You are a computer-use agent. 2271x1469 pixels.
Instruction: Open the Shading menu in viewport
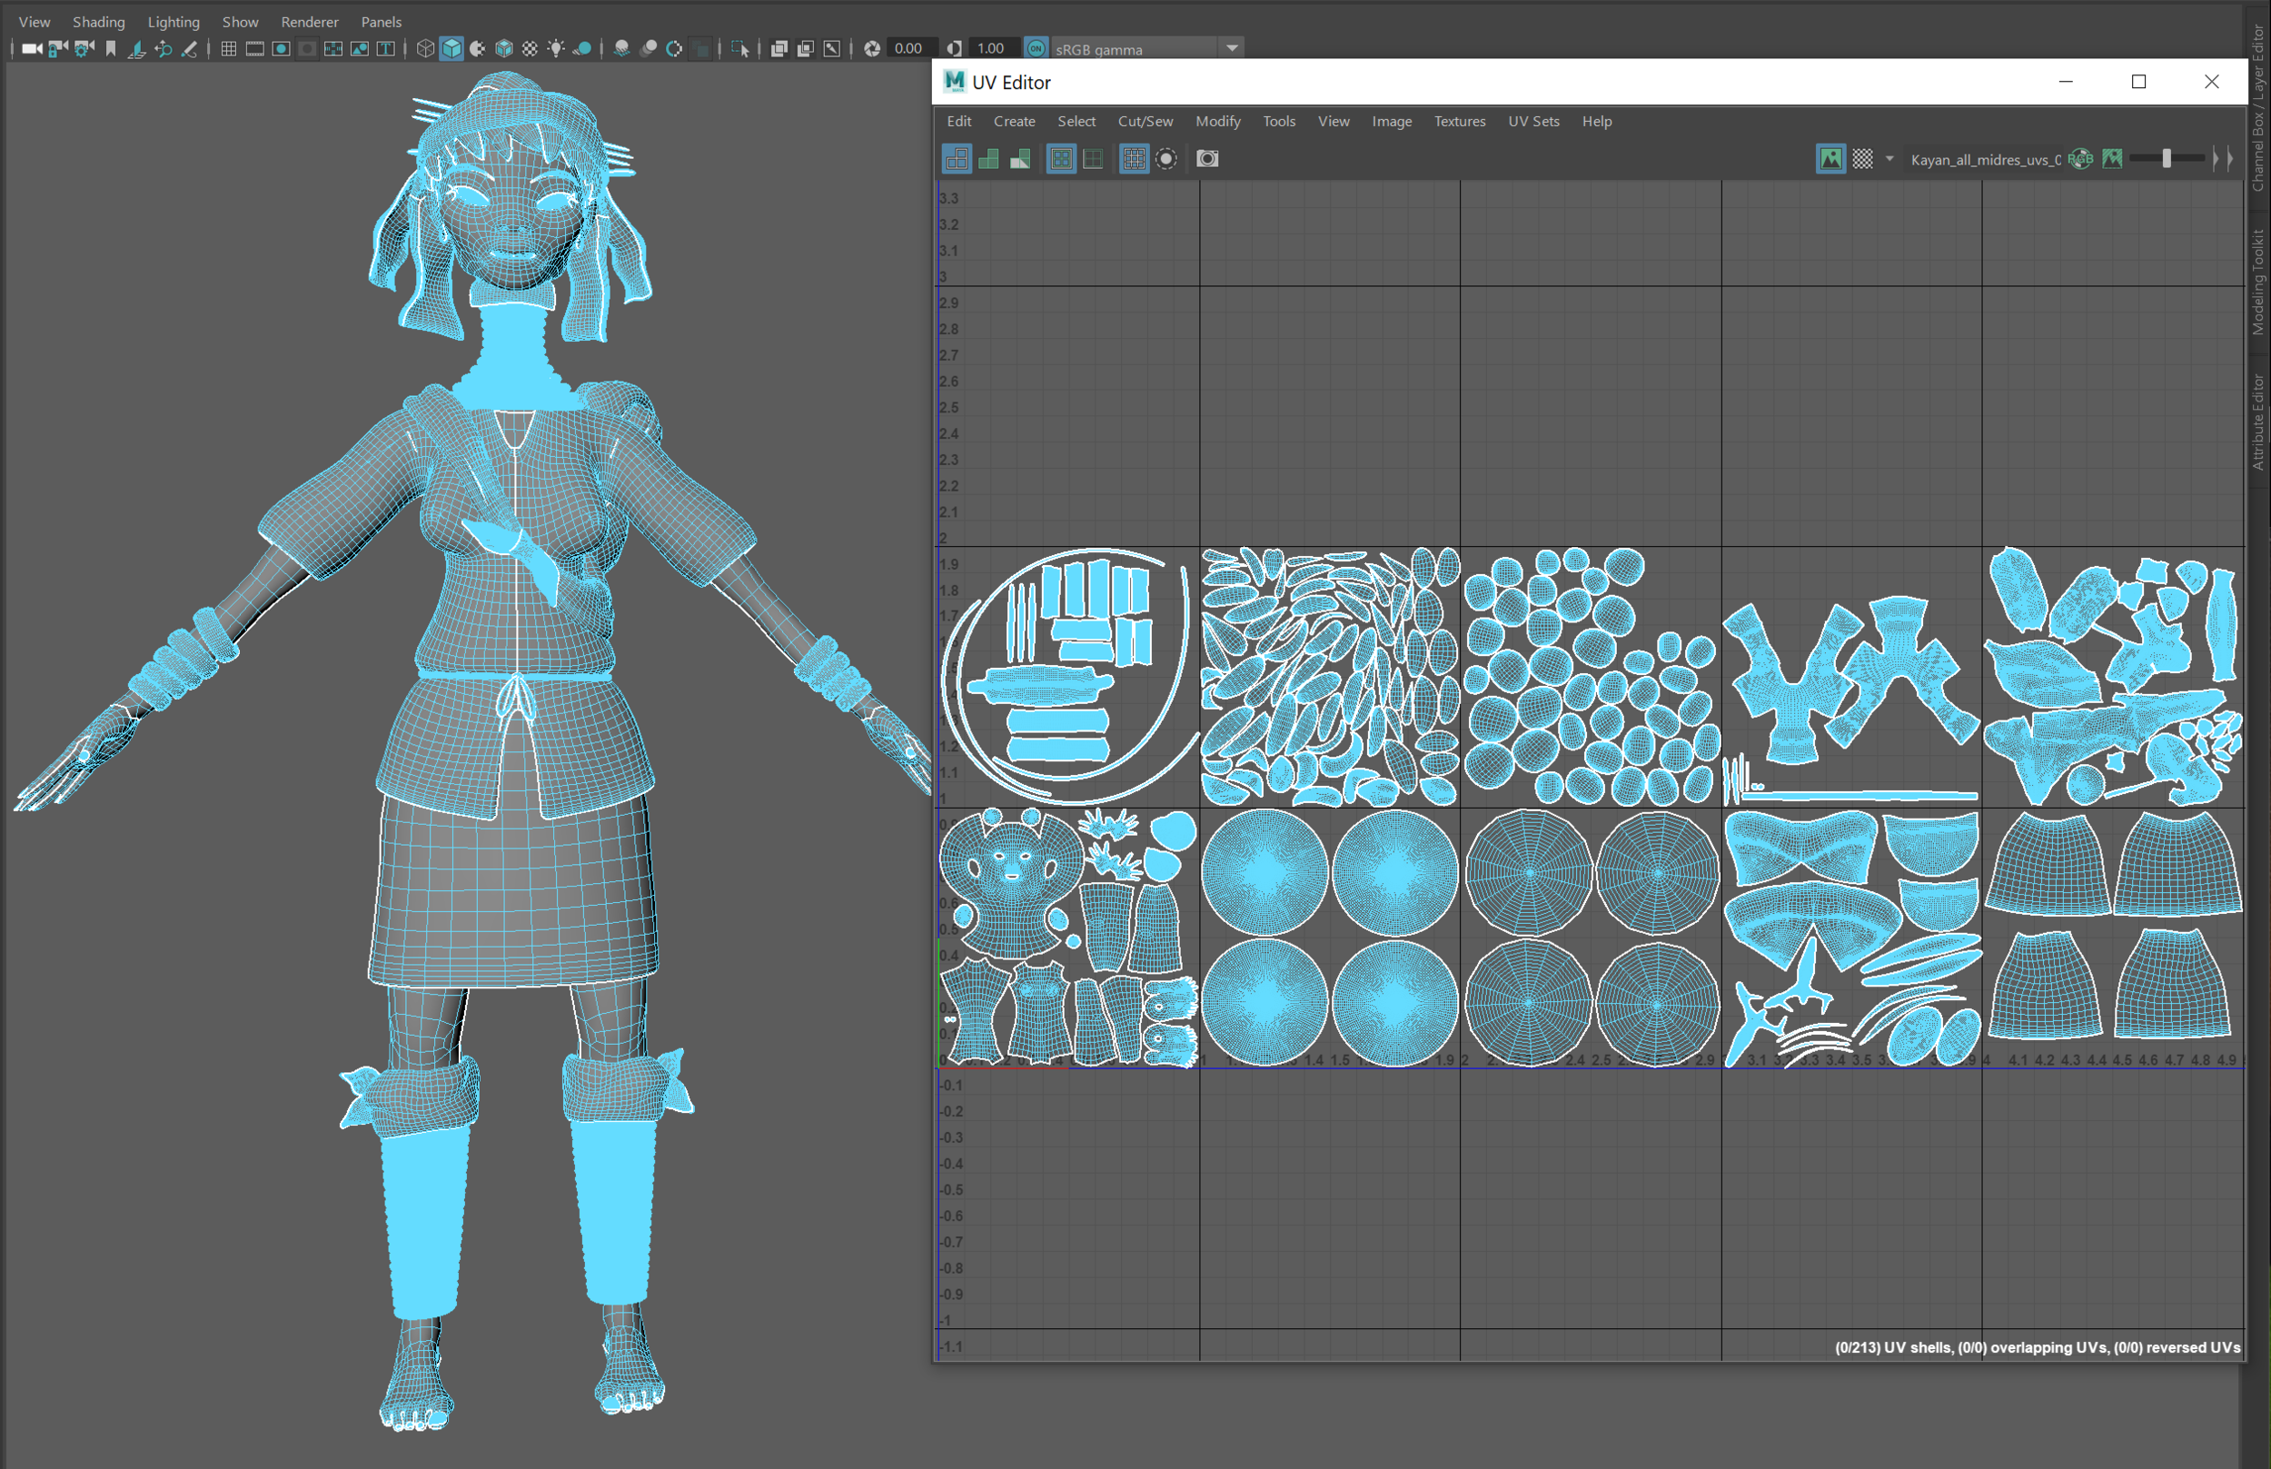pyautogui.click(x=98, y=21)
